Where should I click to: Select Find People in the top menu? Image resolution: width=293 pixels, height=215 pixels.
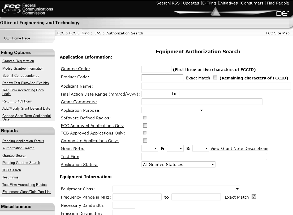(x=278, y=3)
